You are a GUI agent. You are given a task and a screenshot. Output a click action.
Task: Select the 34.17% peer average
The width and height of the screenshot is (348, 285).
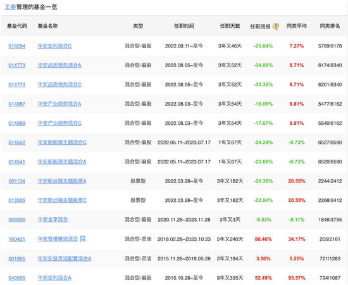point(297,239)
